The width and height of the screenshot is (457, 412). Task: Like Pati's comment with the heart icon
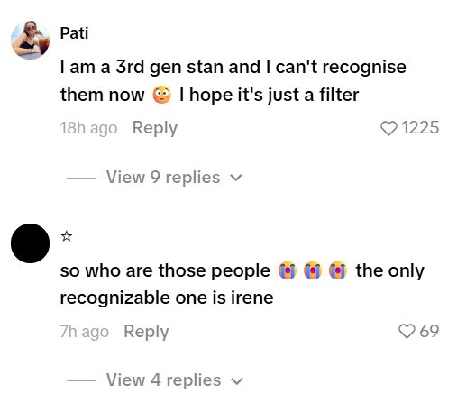pyautogui.click(x=388, y=128)
